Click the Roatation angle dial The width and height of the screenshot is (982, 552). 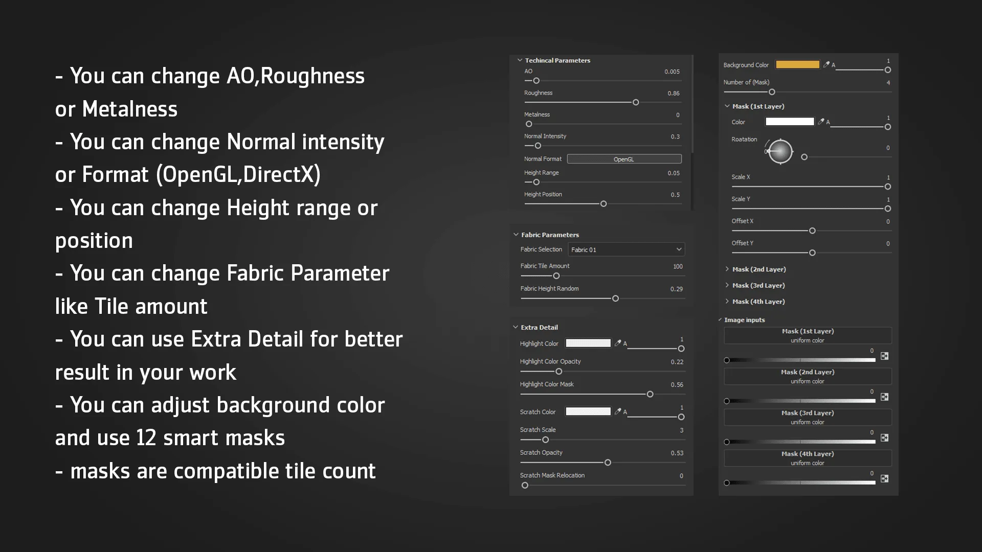(780, 151)
